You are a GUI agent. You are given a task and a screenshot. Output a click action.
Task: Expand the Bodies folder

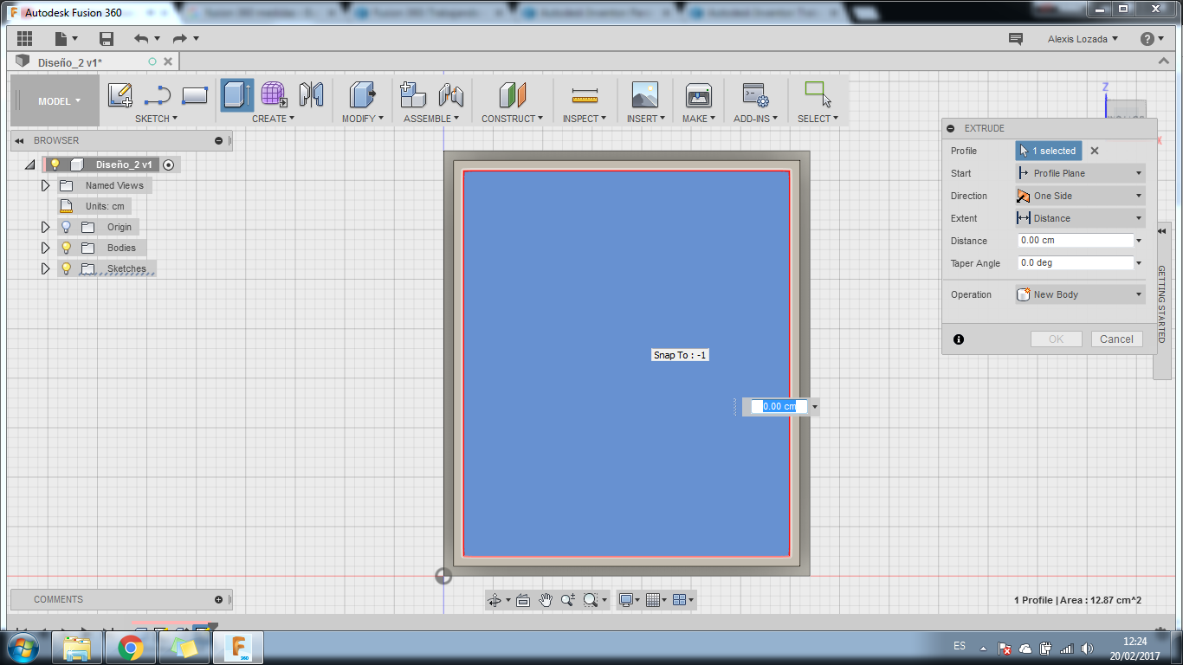pyautogui.click(x=46, y=248)
